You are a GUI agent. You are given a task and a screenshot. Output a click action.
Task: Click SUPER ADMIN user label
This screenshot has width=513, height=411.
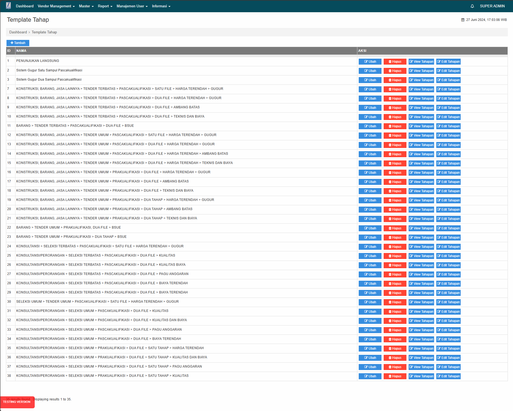pyautogui.click(x=492, y=6)
